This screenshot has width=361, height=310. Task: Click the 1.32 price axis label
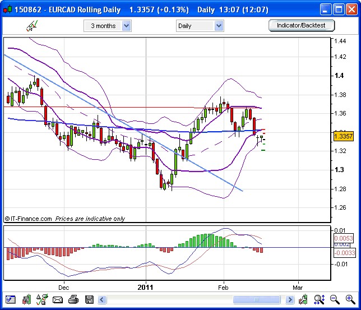point(340,151)
